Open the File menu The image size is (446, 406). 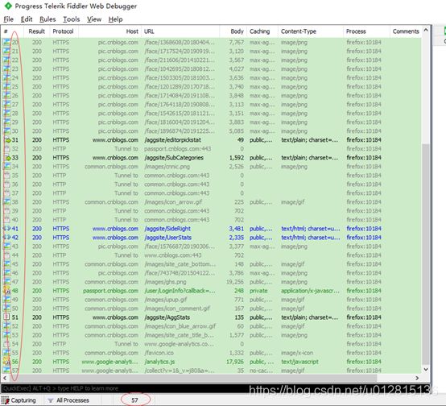pos(9,19)
